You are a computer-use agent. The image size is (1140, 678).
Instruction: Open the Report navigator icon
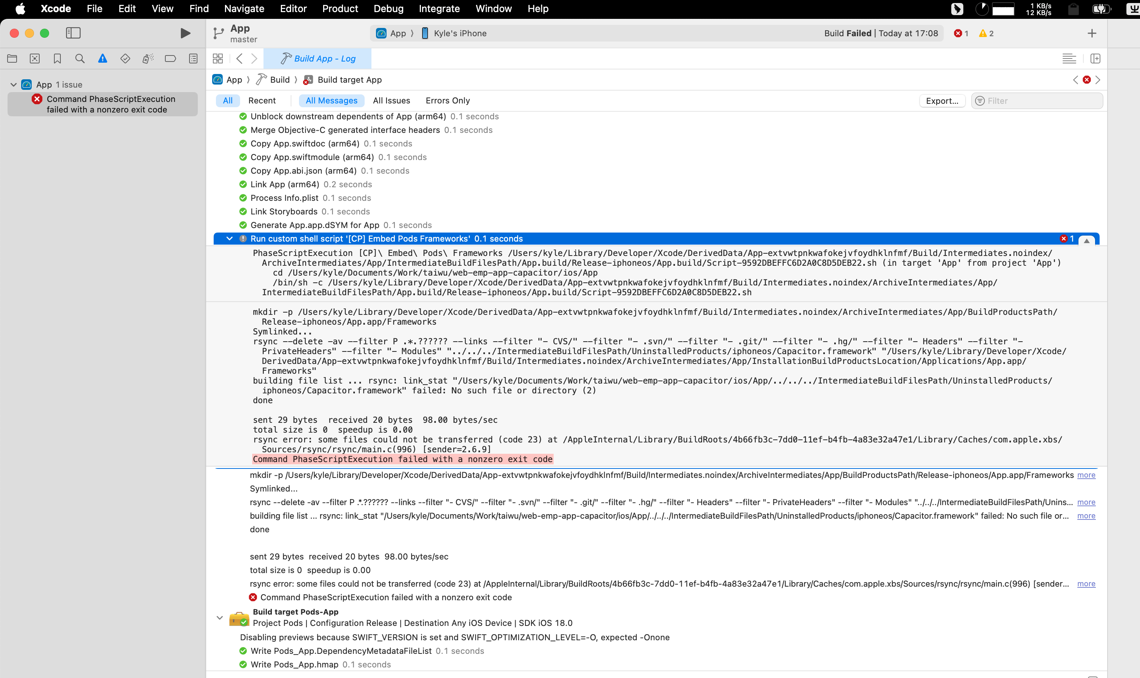click(x=193, y=59)
